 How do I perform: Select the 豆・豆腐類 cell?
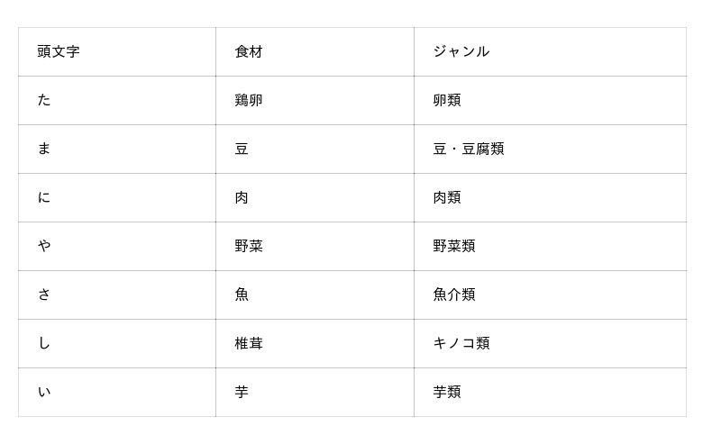[550, 149]
